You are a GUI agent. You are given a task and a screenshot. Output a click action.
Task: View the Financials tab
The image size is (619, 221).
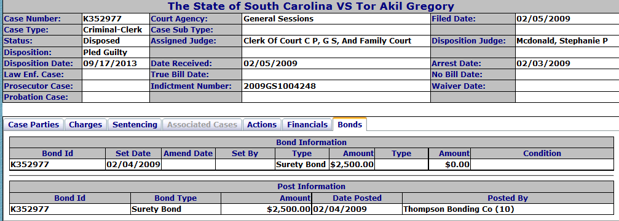tap(307, 125)
